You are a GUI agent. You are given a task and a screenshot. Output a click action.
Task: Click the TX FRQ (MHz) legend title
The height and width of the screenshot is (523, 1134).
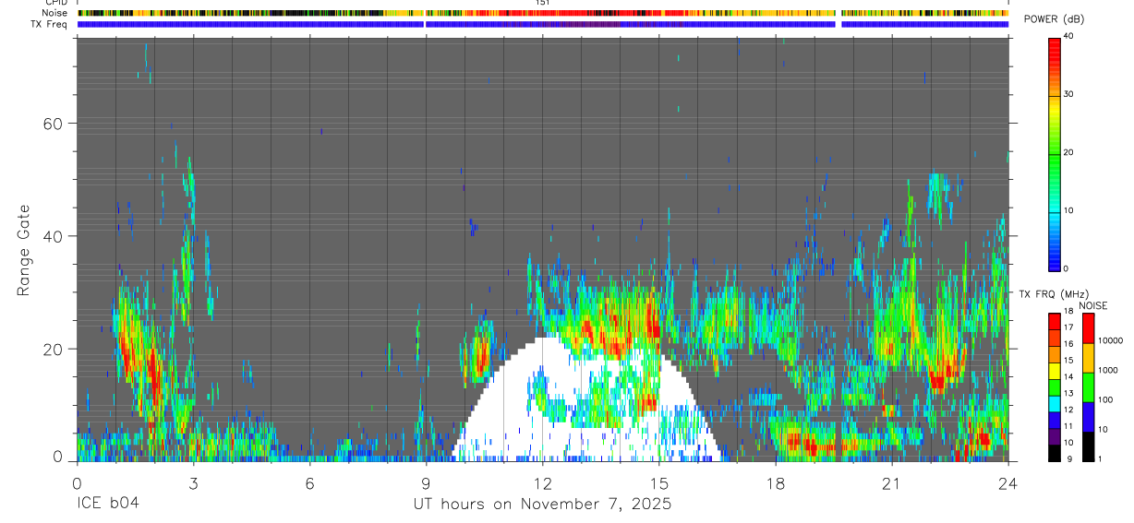tap(1053, 294)
